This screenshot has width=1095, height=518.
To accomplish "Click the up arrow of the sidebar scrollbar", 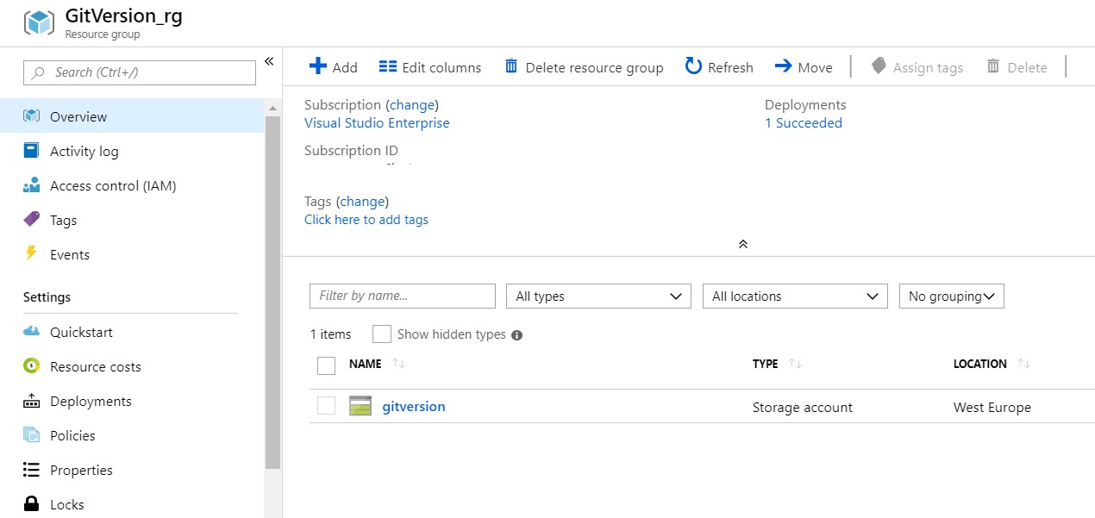I will click(x=273, y=108).
